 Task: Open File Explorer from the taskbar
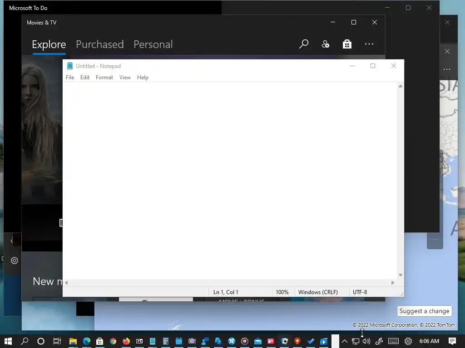[x=73, y=341]
